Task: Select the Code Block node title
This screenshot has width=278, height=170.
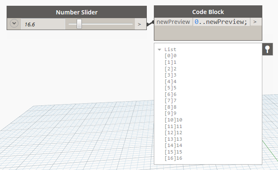Action: click(x=208, y=12)
